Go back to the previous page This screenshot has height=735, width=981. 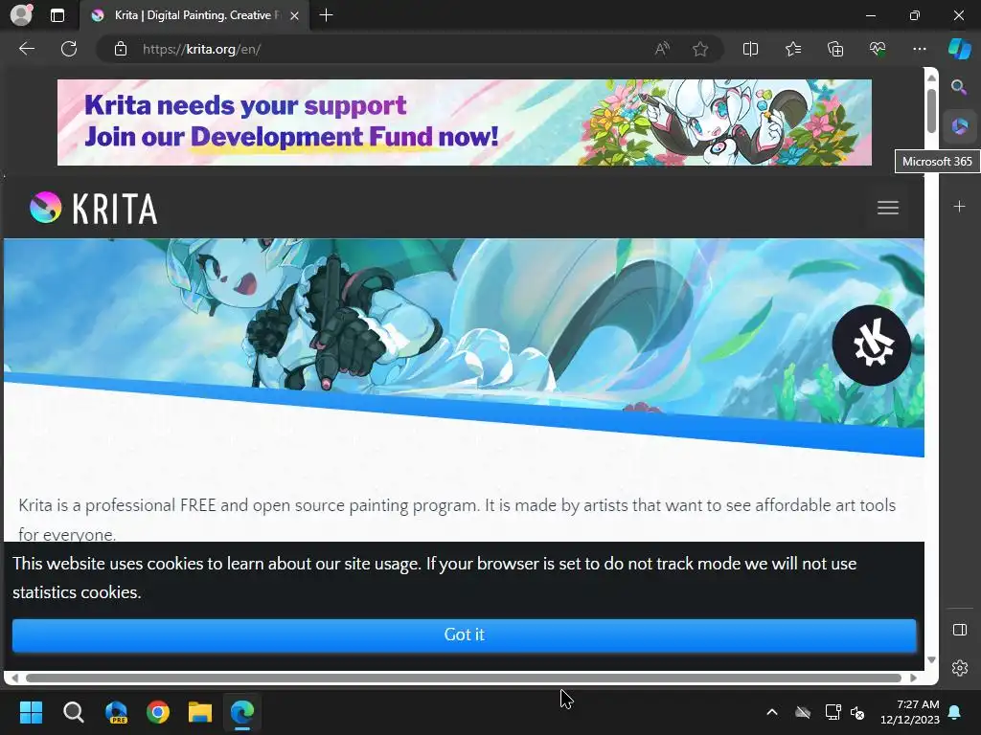(27, 49)
